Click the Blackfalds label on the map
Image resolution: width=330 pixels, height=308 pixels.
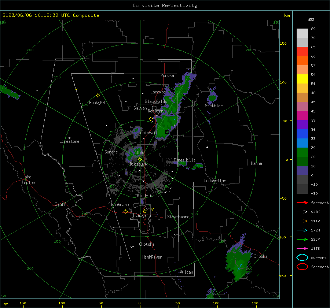(x=156, y=101)
